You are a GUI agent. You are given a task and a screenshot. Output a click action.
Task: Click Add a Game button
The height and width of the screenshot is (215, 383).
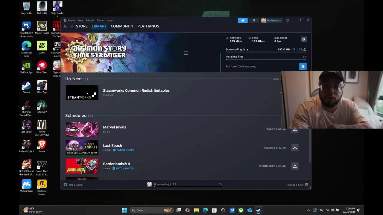(73, 185)
